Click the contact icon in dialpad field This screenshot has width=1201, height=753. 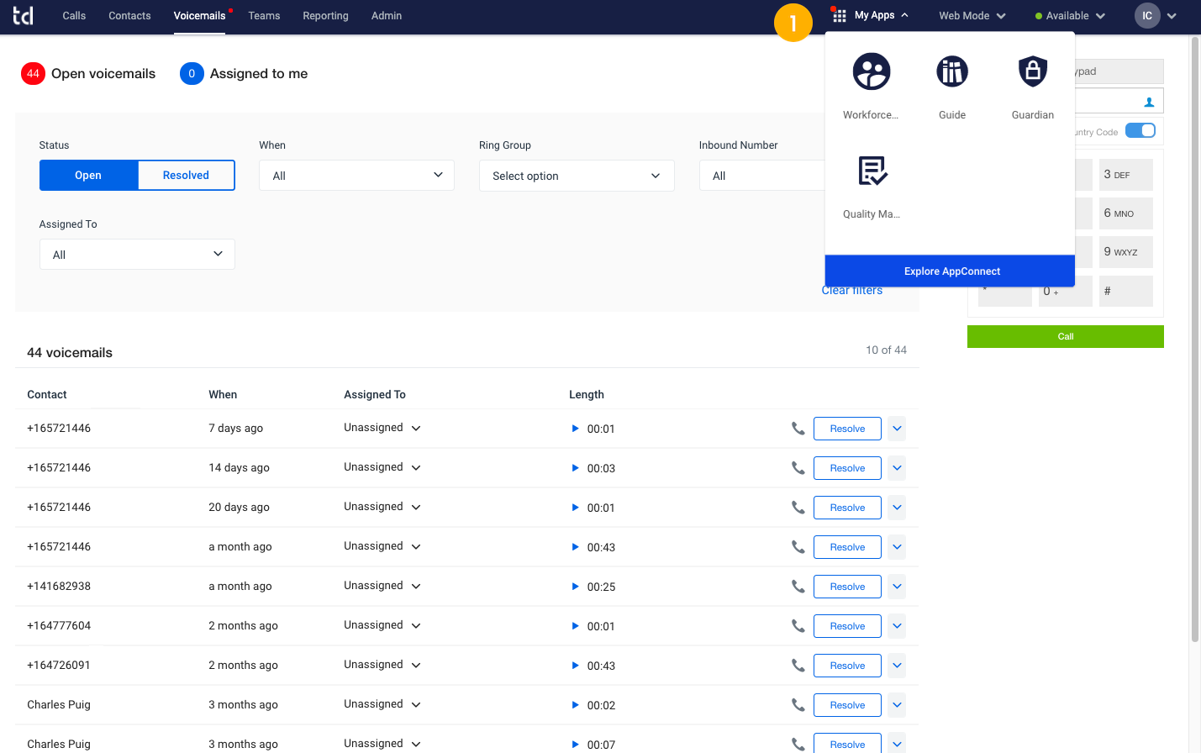coord(1149,102)
